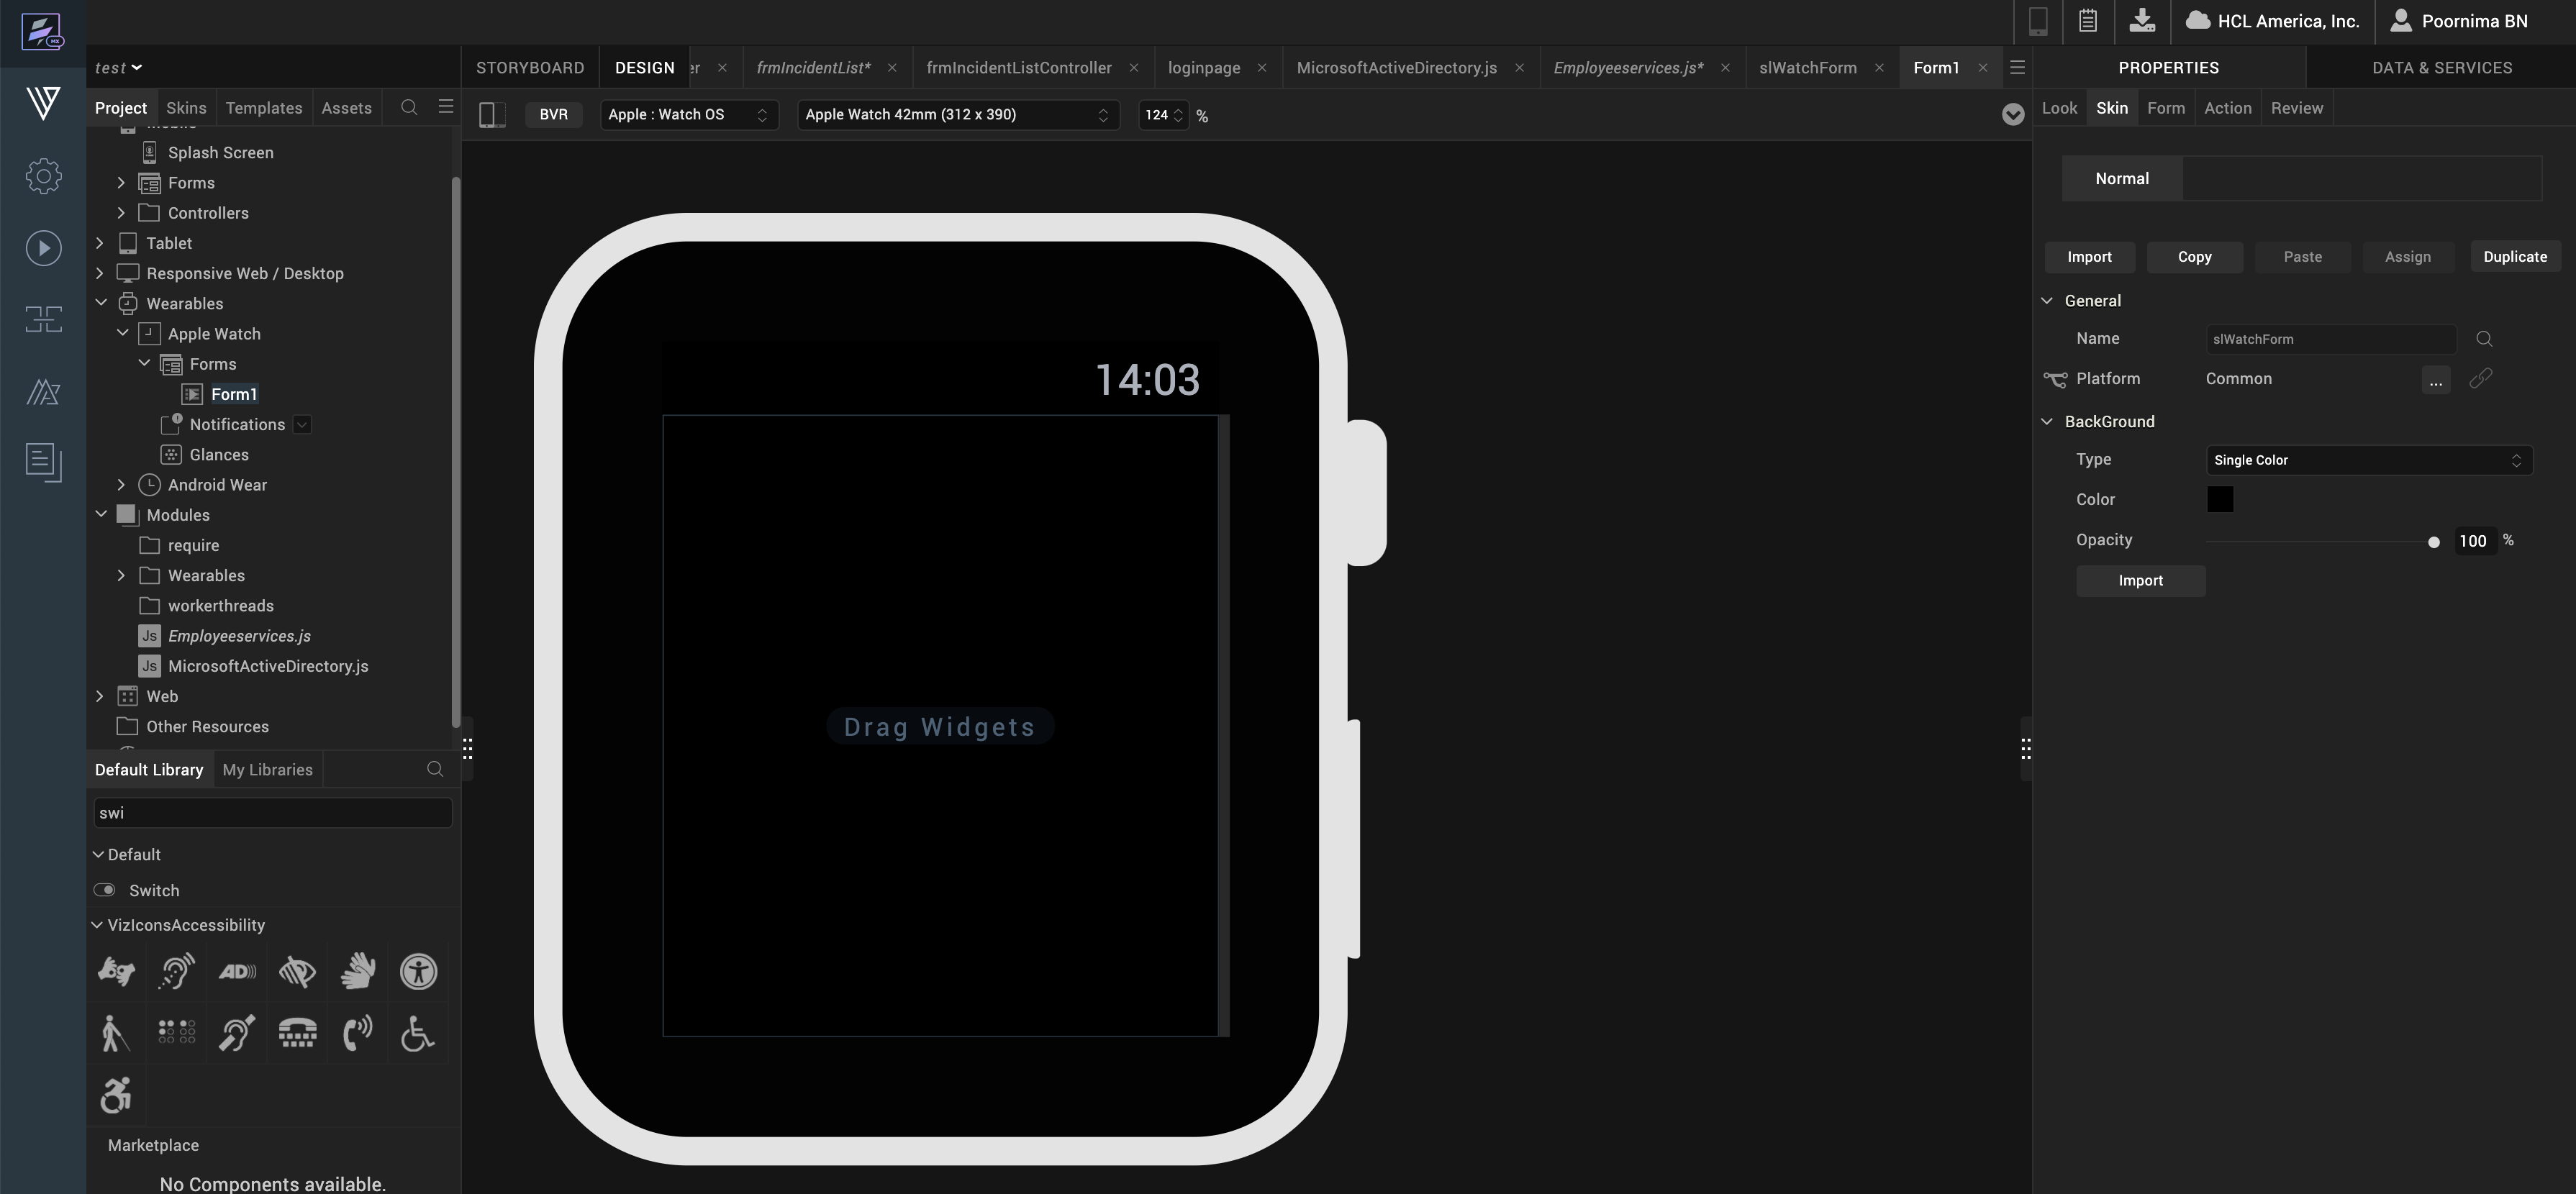The height and width of the screenshot is (1194, 2576).
Task: Click the download icon in top bar
Action: coord(2141,21)
